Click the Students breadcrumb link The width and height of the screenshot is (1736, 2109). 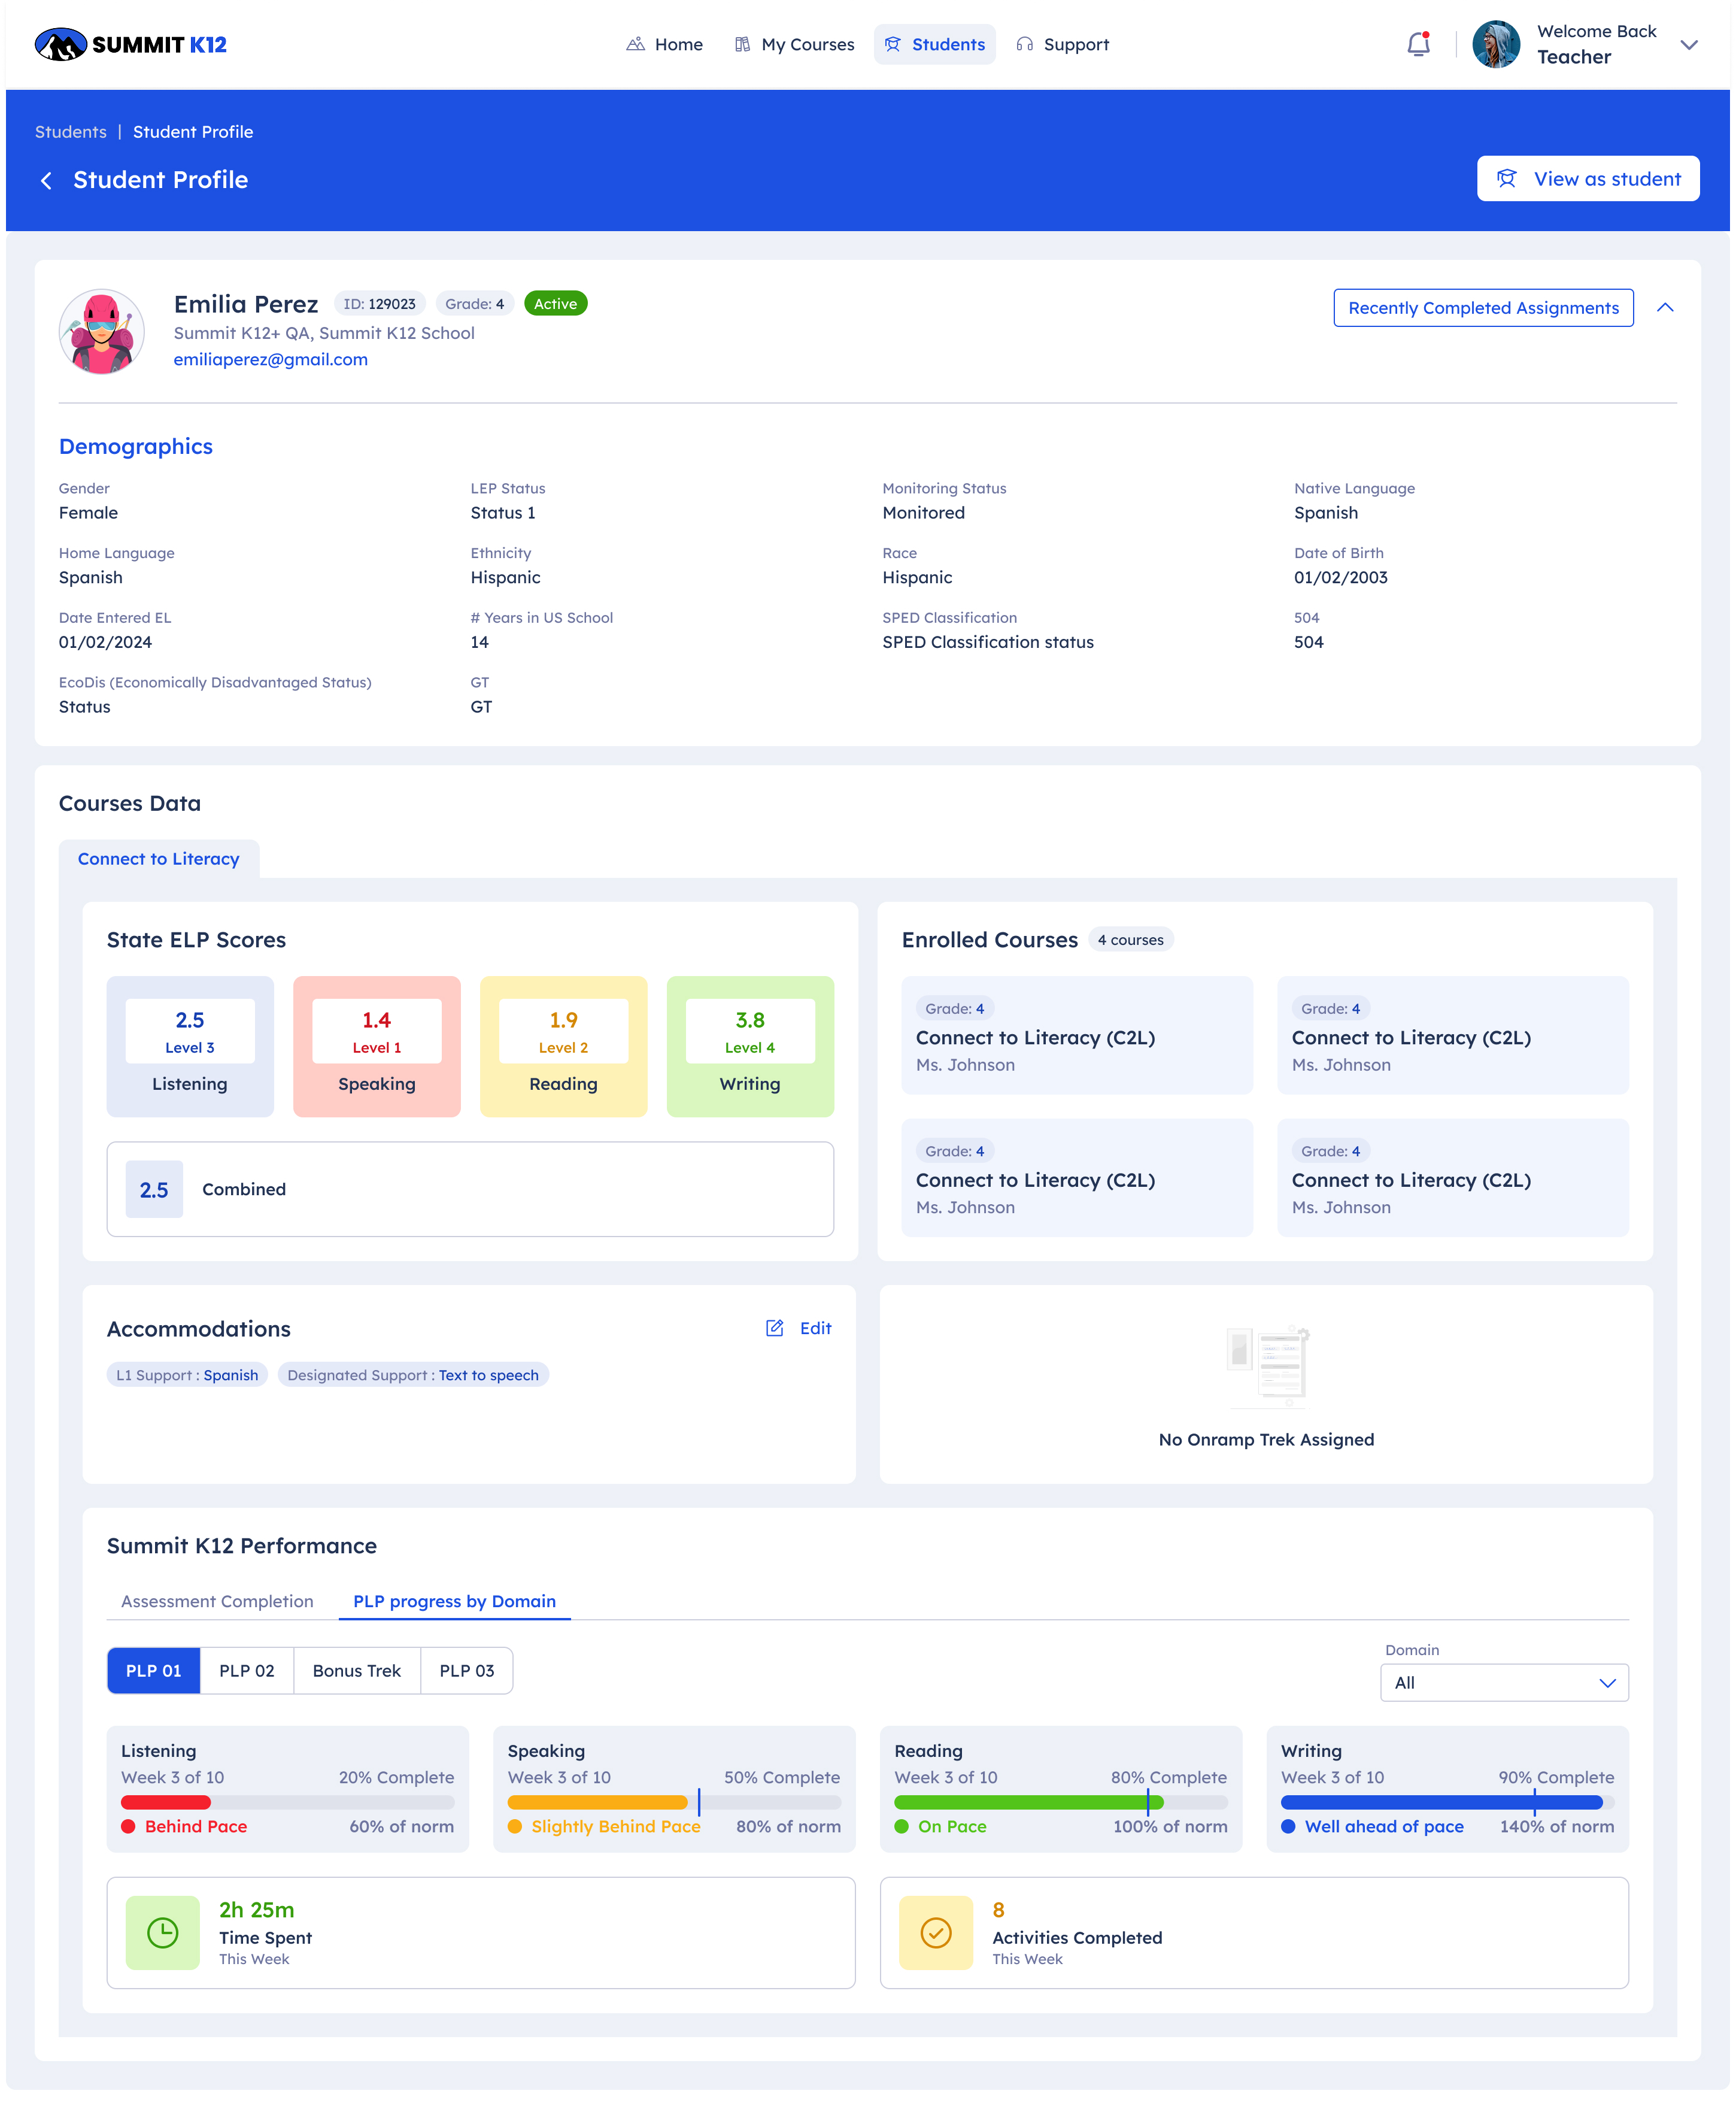pos(71,132)
